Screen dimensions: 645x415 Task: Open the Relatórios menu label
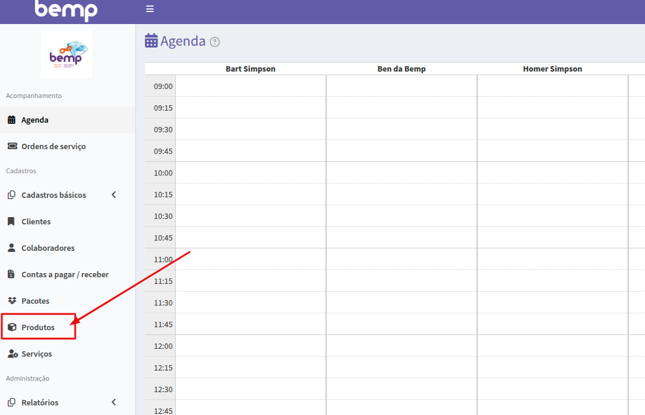click(40, 402)
